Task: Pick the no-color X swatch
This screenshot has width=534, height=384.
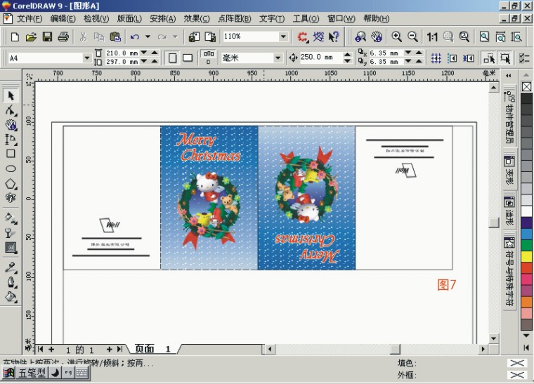Action: [526, 87]
